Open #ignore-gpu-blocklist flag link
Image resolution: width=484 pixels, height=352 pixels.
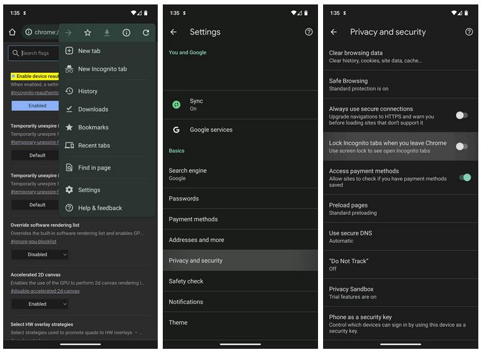pos(34,242)
